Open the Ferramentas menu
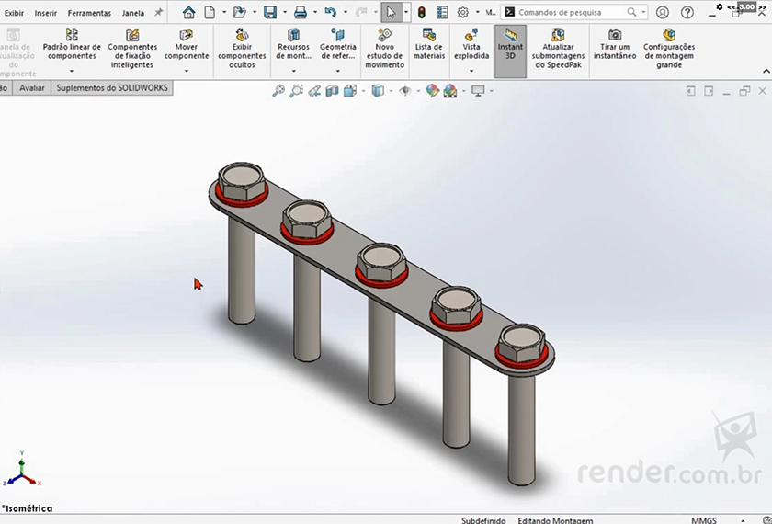Screen dimensions: 772x524 pyautogui.click(x=89, y=13)
